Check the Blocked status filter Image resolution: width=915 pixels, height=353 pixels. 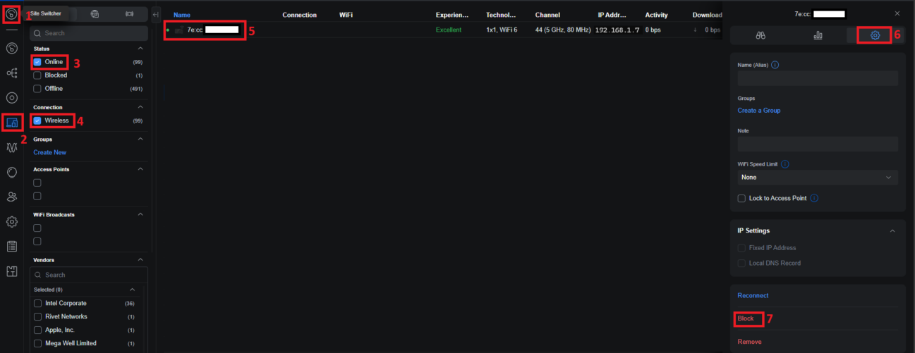point(37,75)
